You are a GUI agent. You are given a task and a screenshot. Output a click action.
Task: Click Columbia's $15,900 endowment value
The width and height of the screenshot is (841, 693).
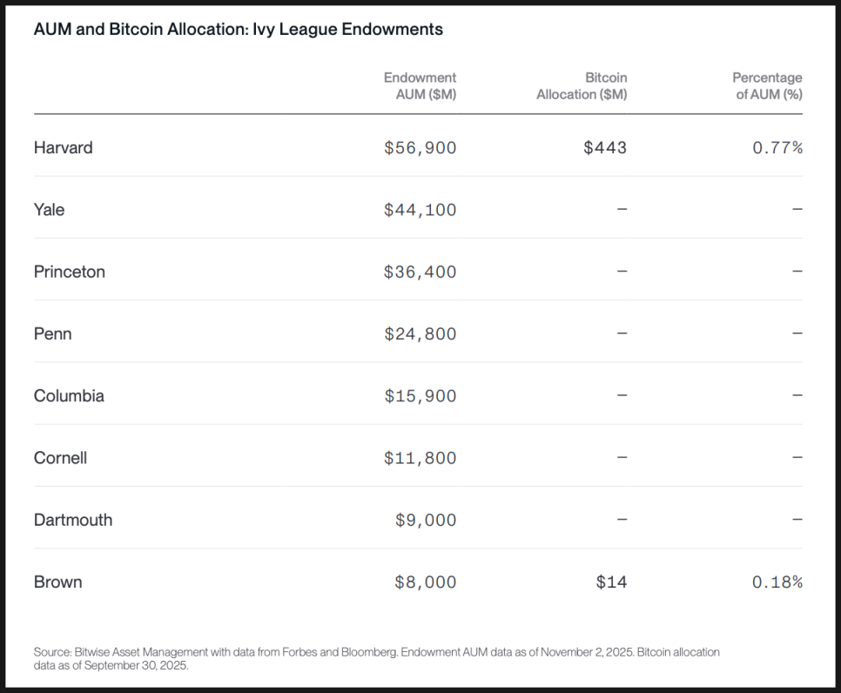420,395
